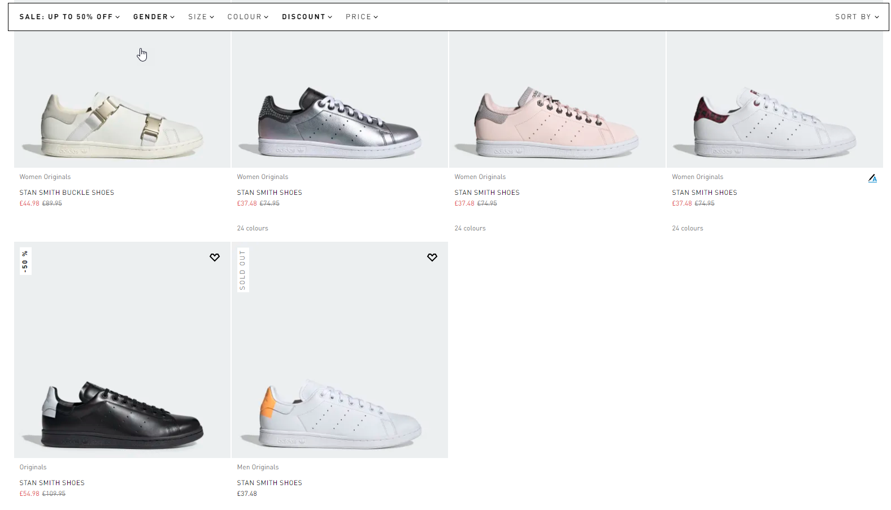Image resolution: width=891 pixels, height=510 pixels.
Task: Open Stan Smith Shoes link under burgundy-heel shoe
Action: pos(705,193)
